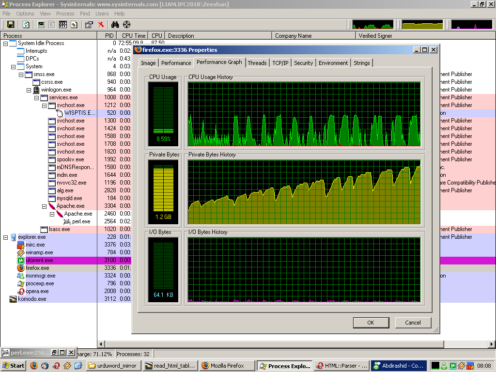Click the Properties toolbar icon

click(89, 24)
